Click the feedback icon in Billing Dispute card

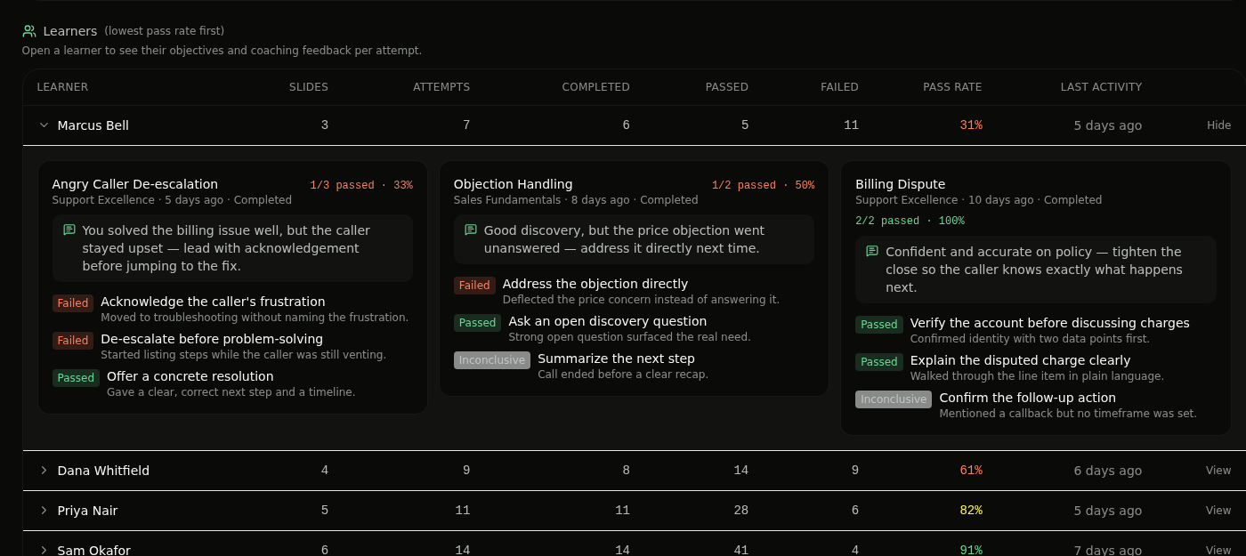(872, 252)
